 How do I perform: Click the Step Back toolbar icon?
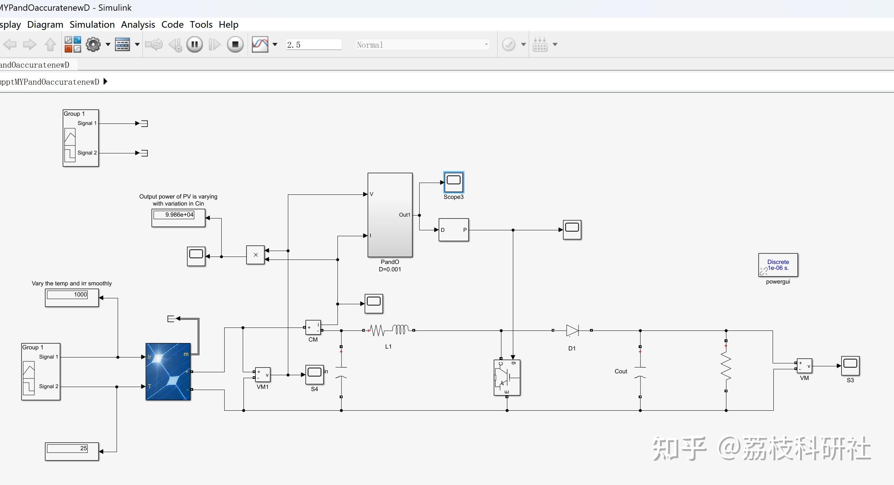pos(175,44)
